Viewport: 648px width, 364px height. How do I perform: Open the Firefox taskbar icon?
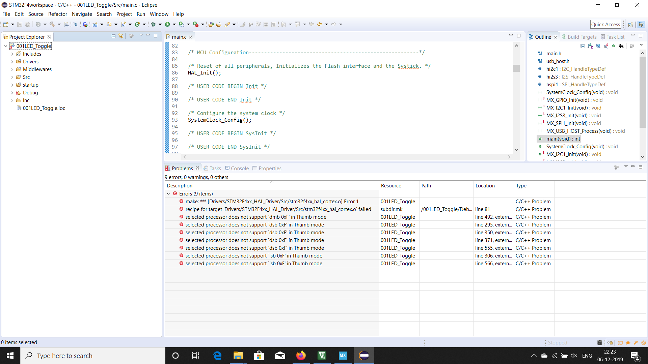click(300, 356)
